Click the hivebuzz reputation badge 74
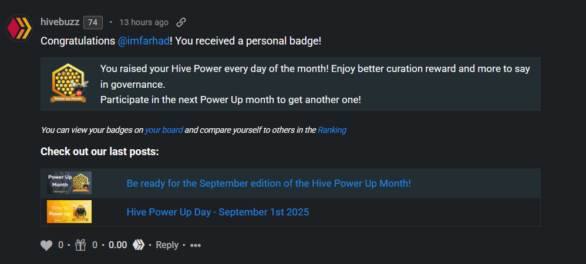The image size is (586, 264). click(93, 22)
